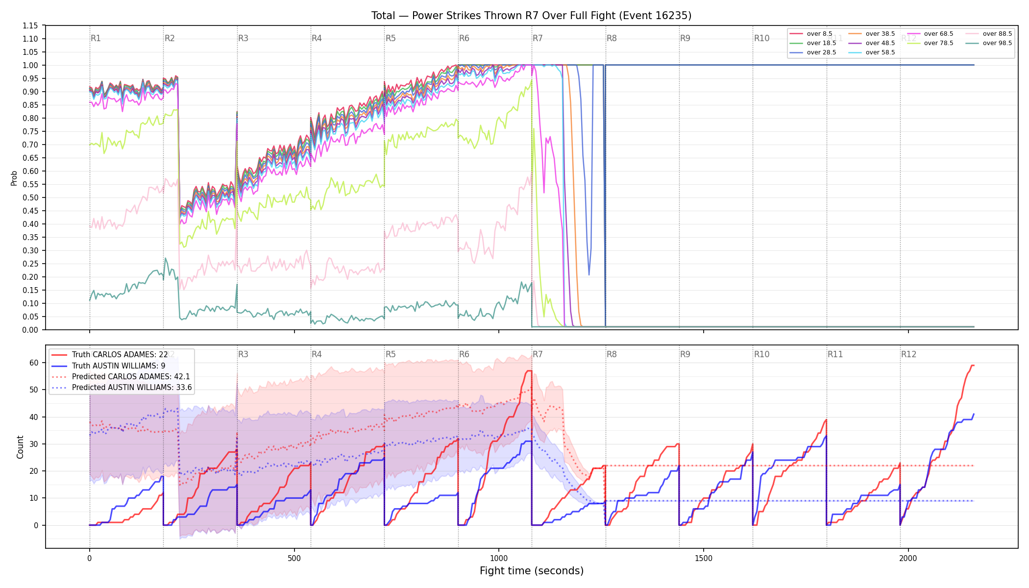The width and height of the screenshot is (1029, 588).
Task: Click the R11 round label in bottom Count chart
Action: (x=835, y=354)
